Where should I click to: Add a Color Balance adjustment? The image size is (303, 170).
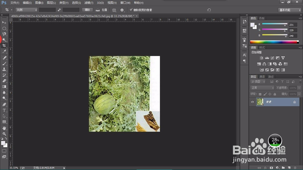[x=264, y=64]
